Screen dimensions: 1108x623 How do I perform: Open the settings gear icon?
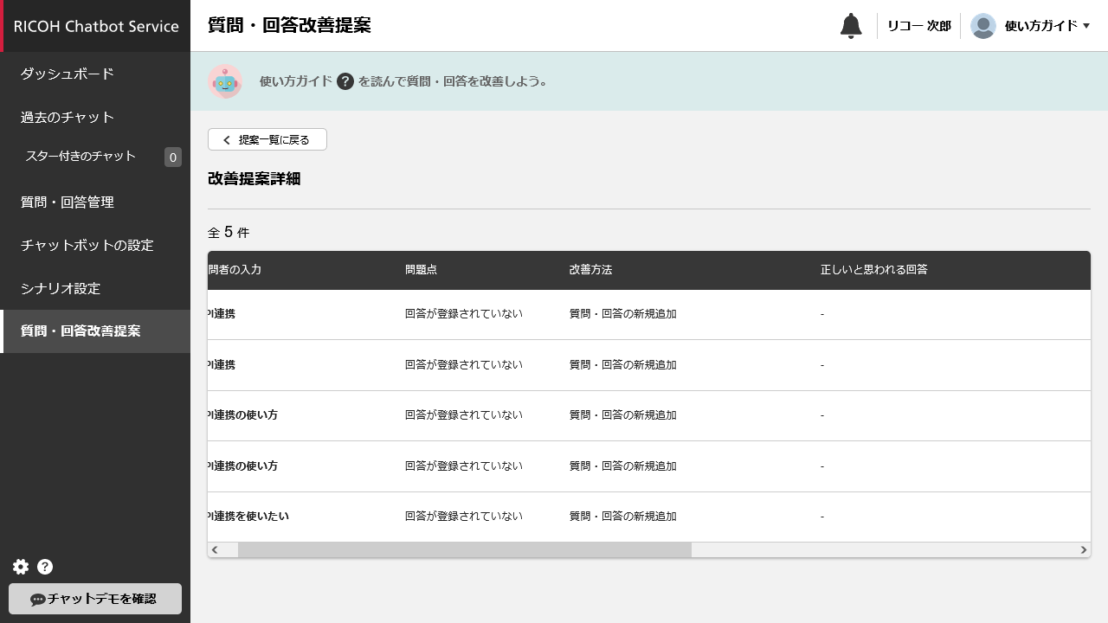point(21,567)
